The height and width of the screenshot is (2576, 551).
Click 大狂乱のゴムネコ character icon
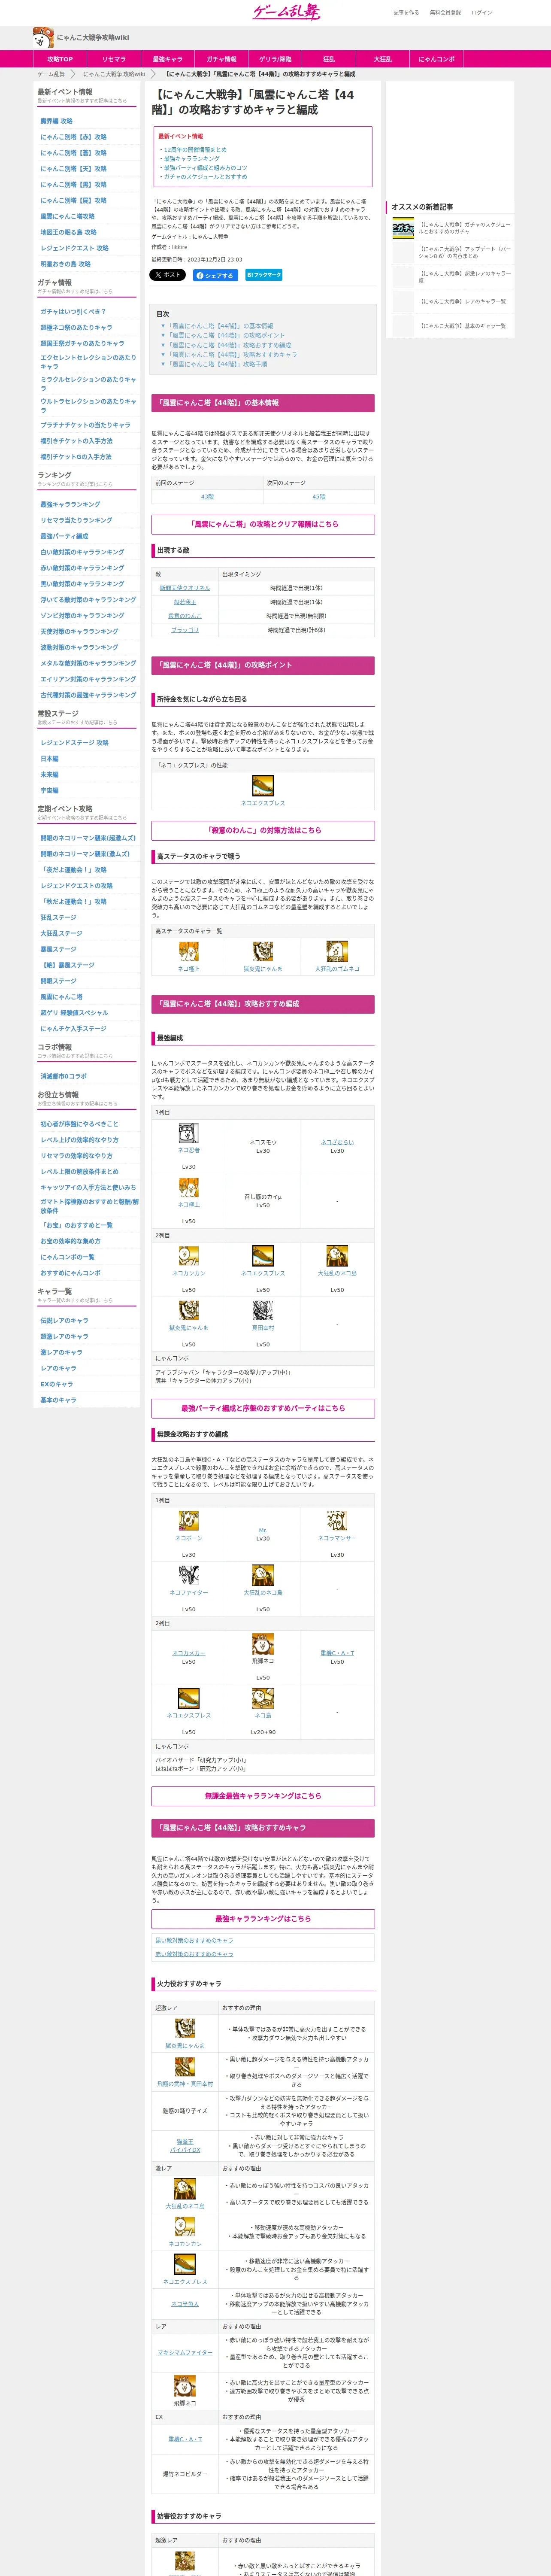tap(337, 950)
